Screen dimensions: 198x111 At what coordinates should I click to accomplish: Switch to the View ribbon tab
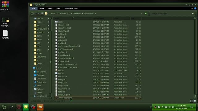tap(58, 9)
